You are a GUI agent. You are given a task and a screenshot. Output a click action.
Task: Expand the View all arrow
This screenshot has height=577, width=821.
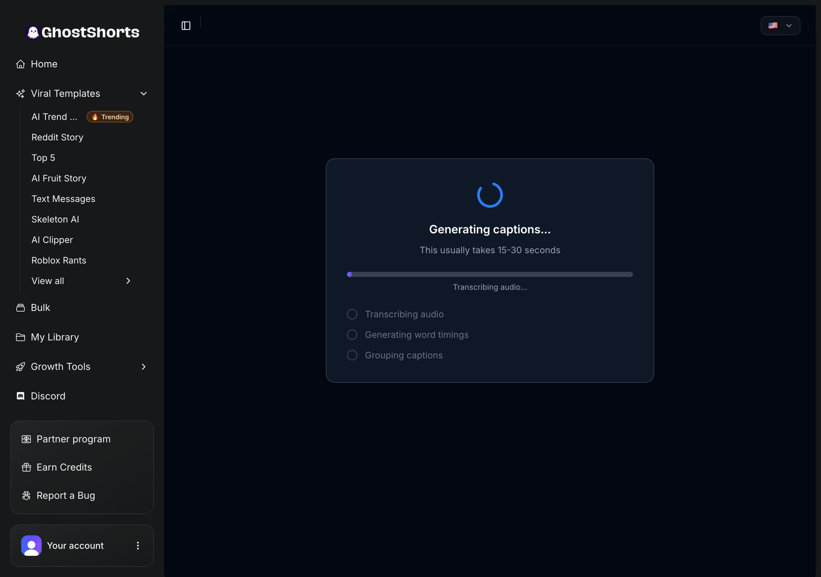point(128,281)
